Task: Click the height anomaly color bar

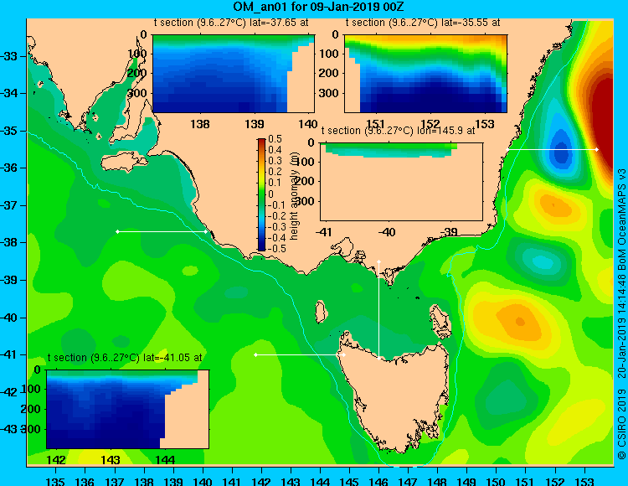Action: [261, 194]
